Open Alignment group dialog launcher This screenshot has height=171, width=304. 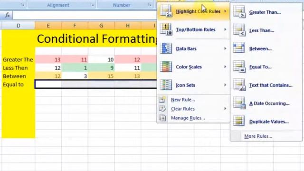pos(92,5)
